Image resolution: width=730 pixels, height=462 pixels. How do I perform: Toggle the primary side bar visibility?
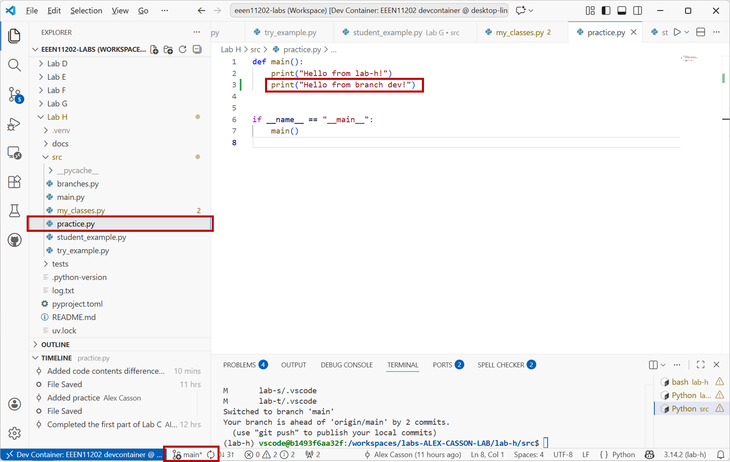click(606, 11)
